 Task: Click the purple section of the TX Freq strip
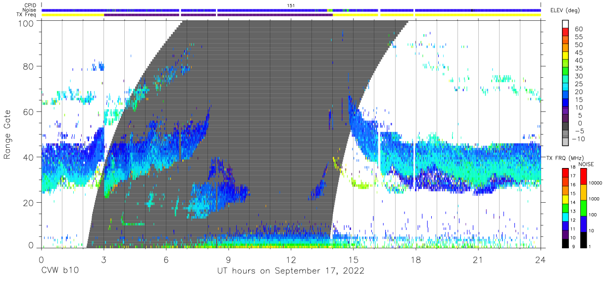coord(218,15)
